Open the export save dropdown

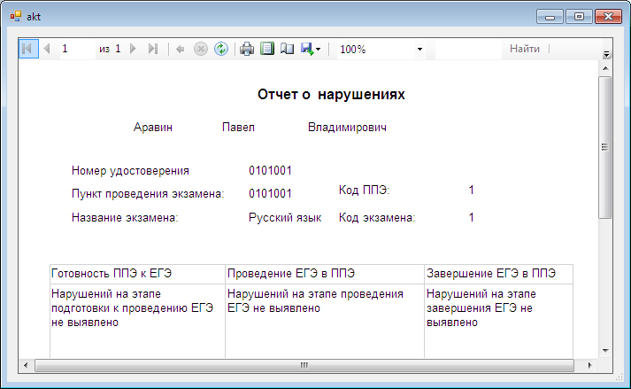click(x=311, y=50)
